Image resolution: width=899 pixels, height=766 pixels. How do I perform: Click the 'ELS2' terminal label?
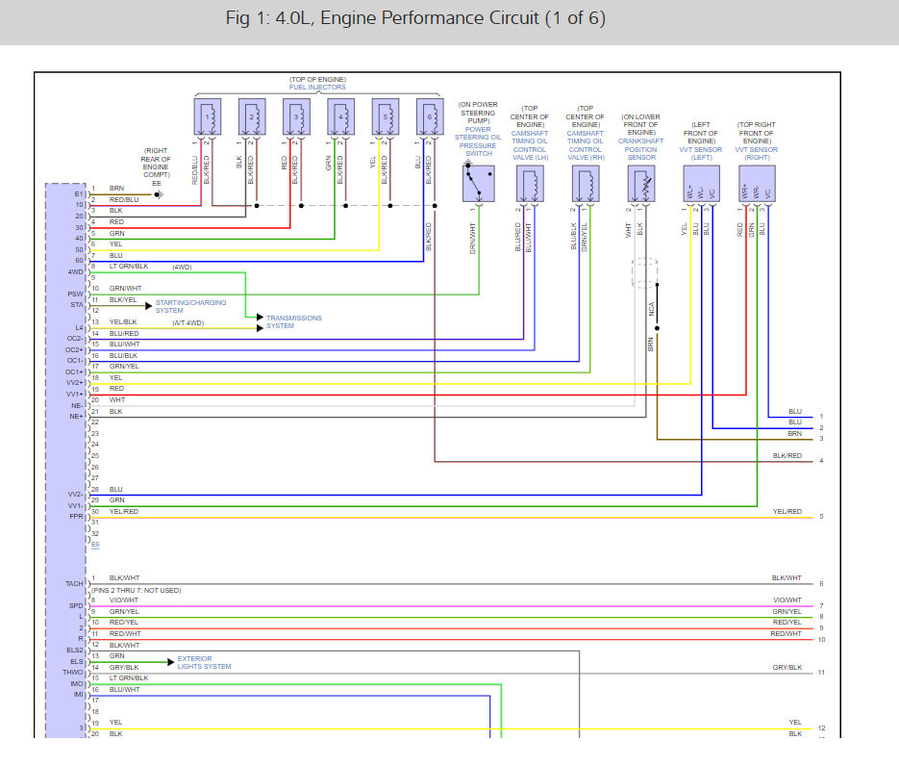(x=75, y=651)
